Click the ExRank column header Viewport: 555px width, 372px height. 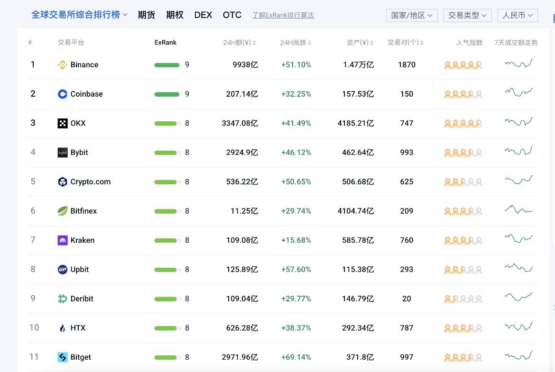coord(165,43)
